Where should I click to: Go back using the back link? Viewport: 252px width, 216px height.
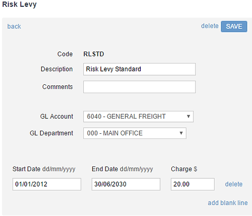tap(14, 26)
